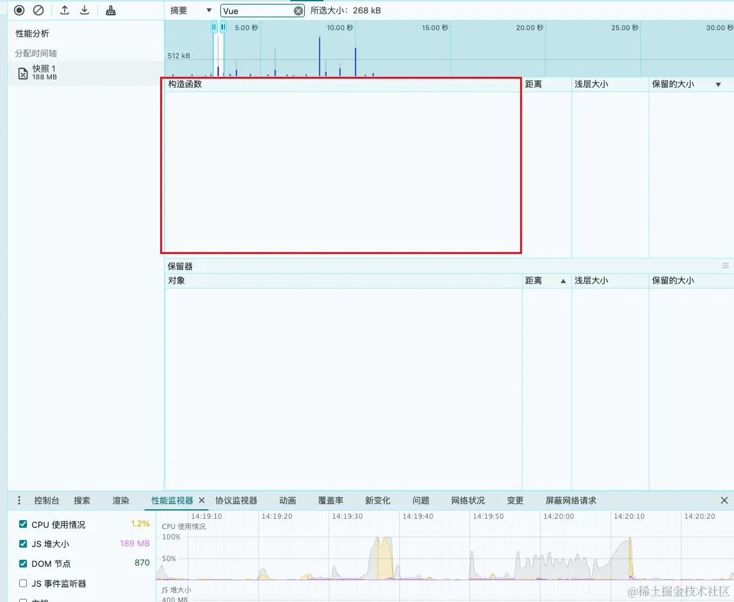Select snapshot 快照 1 icon
This screenshot has height=602, width=734.
pyautogui.click(x=23, y=73)
